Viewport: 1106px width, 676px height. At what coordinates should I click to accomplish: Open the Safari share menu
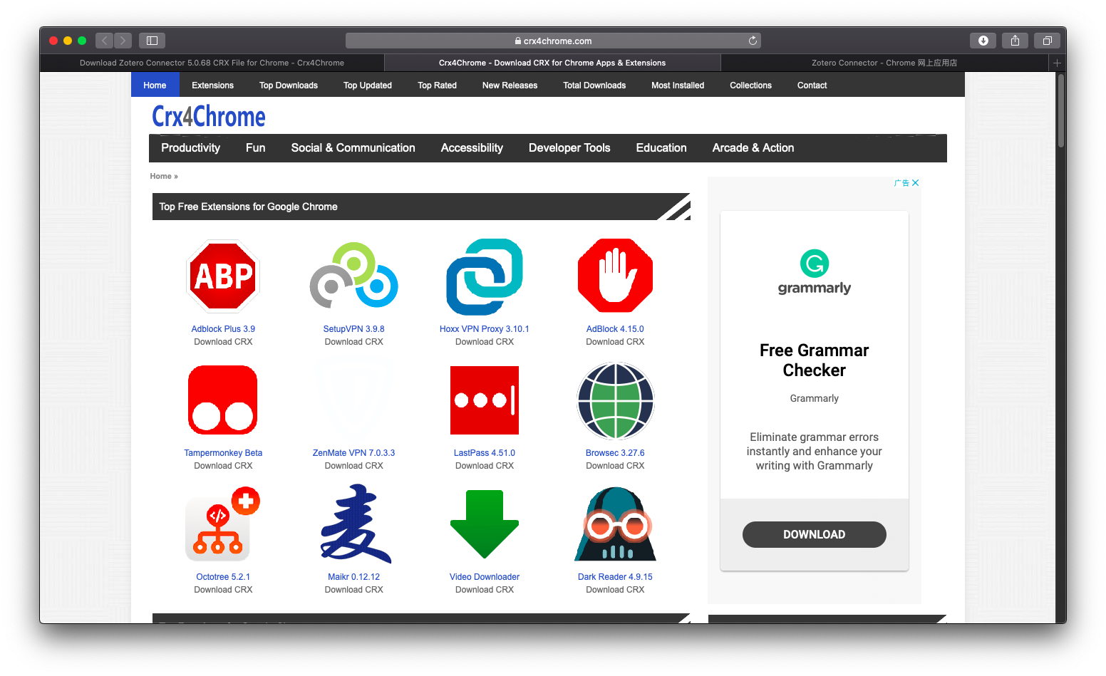click(x=1015, y=41)
